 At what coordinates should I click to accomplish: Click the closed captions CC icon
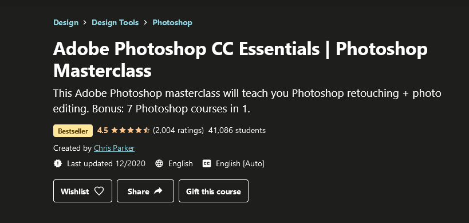coord(207,163)
